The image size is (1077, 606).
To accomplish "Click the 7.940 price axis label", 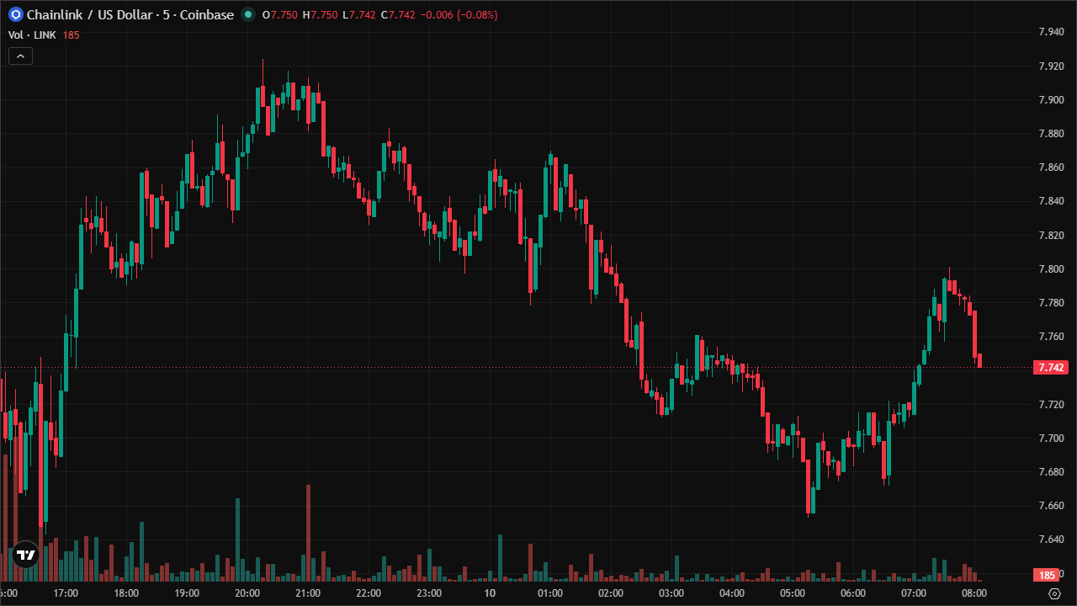I will (1052, 32).
